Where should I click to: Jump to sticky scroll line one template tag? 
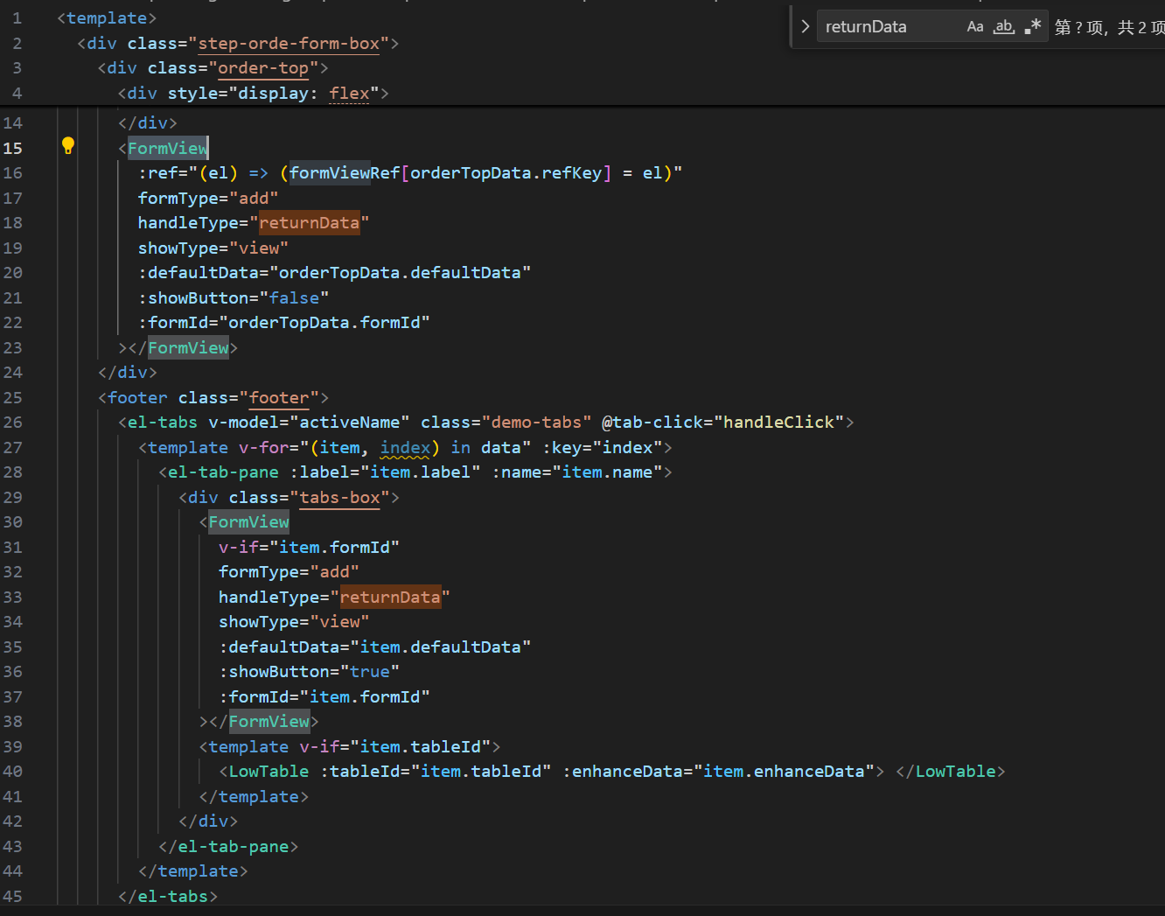coord(107,18)
